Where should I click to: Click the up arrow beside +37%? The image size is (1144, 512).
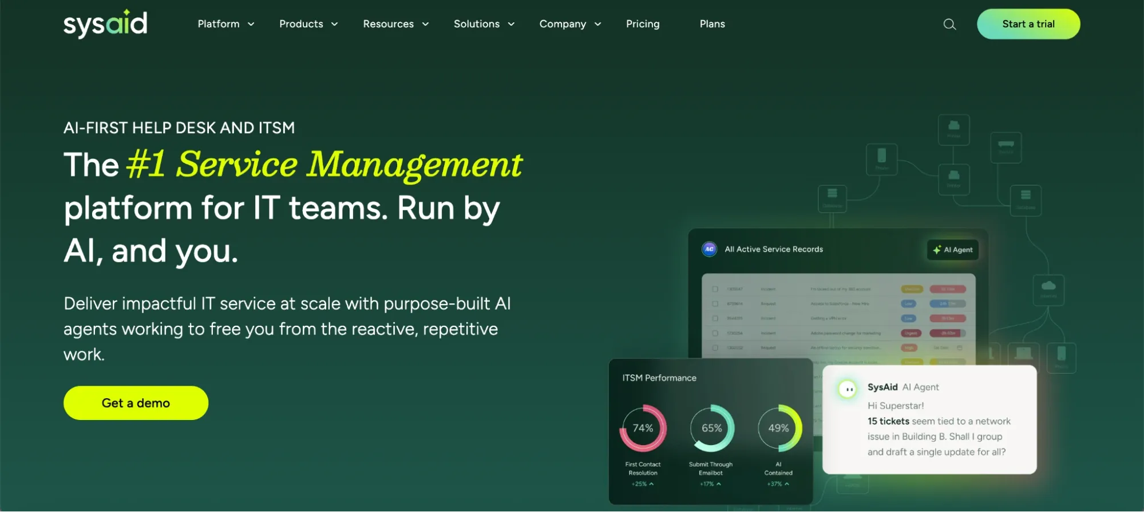pyautogui.click(x=787, y=484)
